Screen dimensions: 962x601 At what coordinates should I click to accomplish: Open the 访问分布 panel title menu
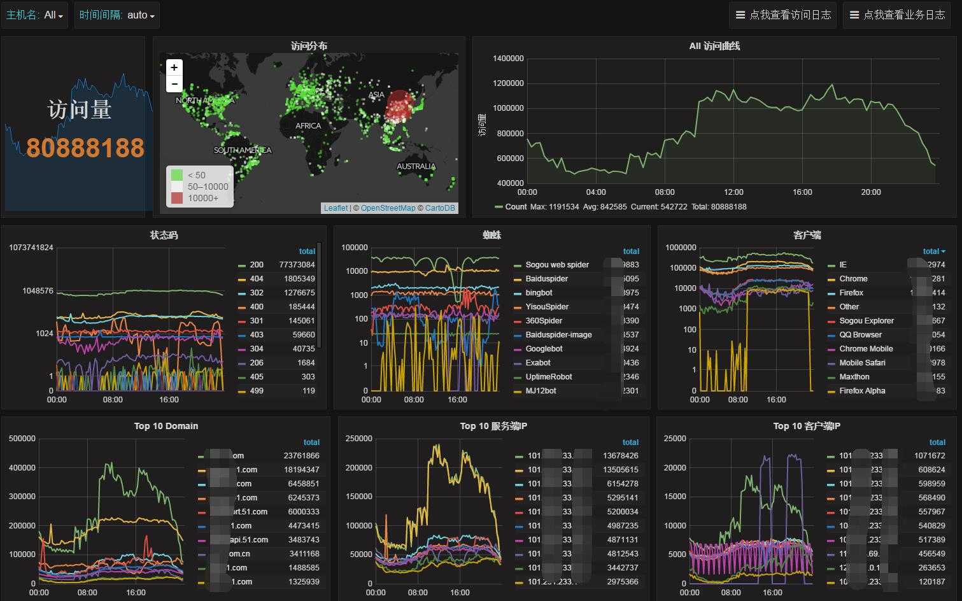point(309,46)
